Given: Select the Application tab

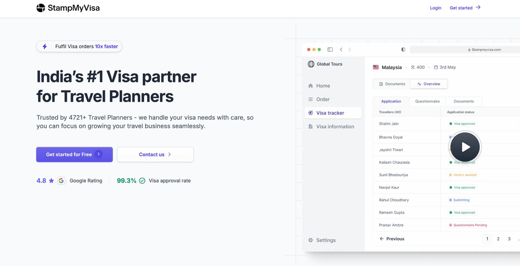Looking at the screenshot, I should coord(391,102).
